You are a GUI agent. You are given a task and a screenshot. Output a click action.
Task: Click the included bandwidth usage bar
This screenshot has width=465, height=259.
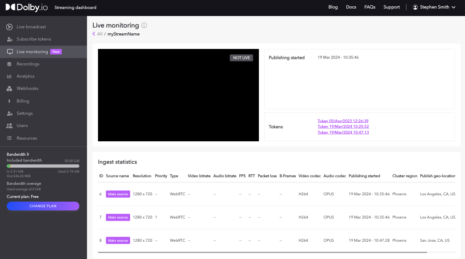click(43, 166)
